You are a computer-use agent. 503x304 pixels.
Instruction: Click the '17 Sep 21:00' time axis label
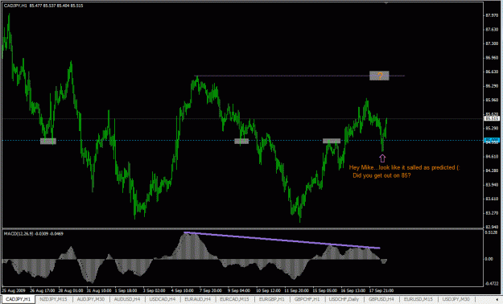tap(381, 290)
